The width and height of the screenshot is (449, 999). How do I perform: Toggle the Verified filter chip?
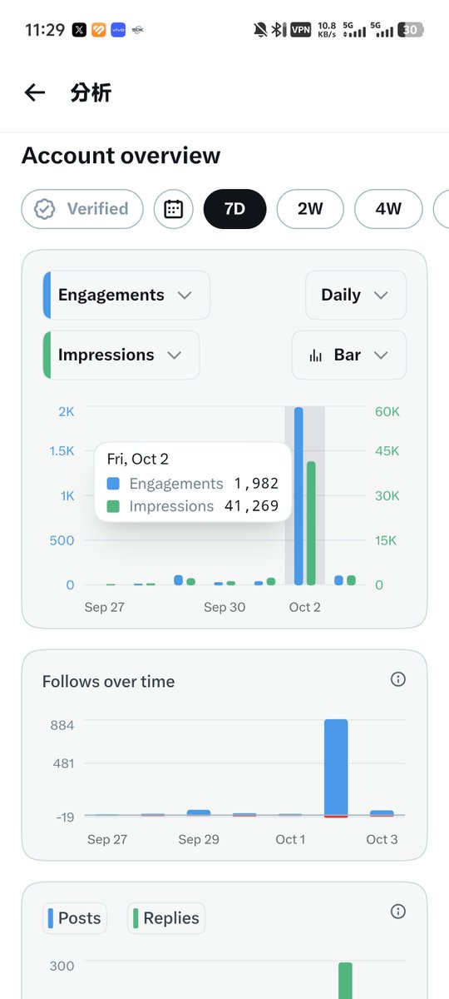click(82, 209)
